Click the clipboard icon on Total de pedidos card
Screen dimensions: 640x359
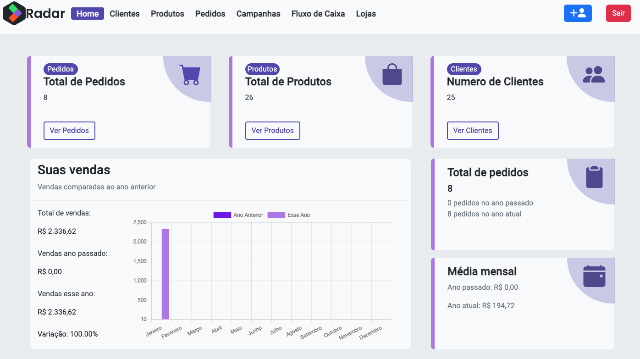click(x=595, y=177)
